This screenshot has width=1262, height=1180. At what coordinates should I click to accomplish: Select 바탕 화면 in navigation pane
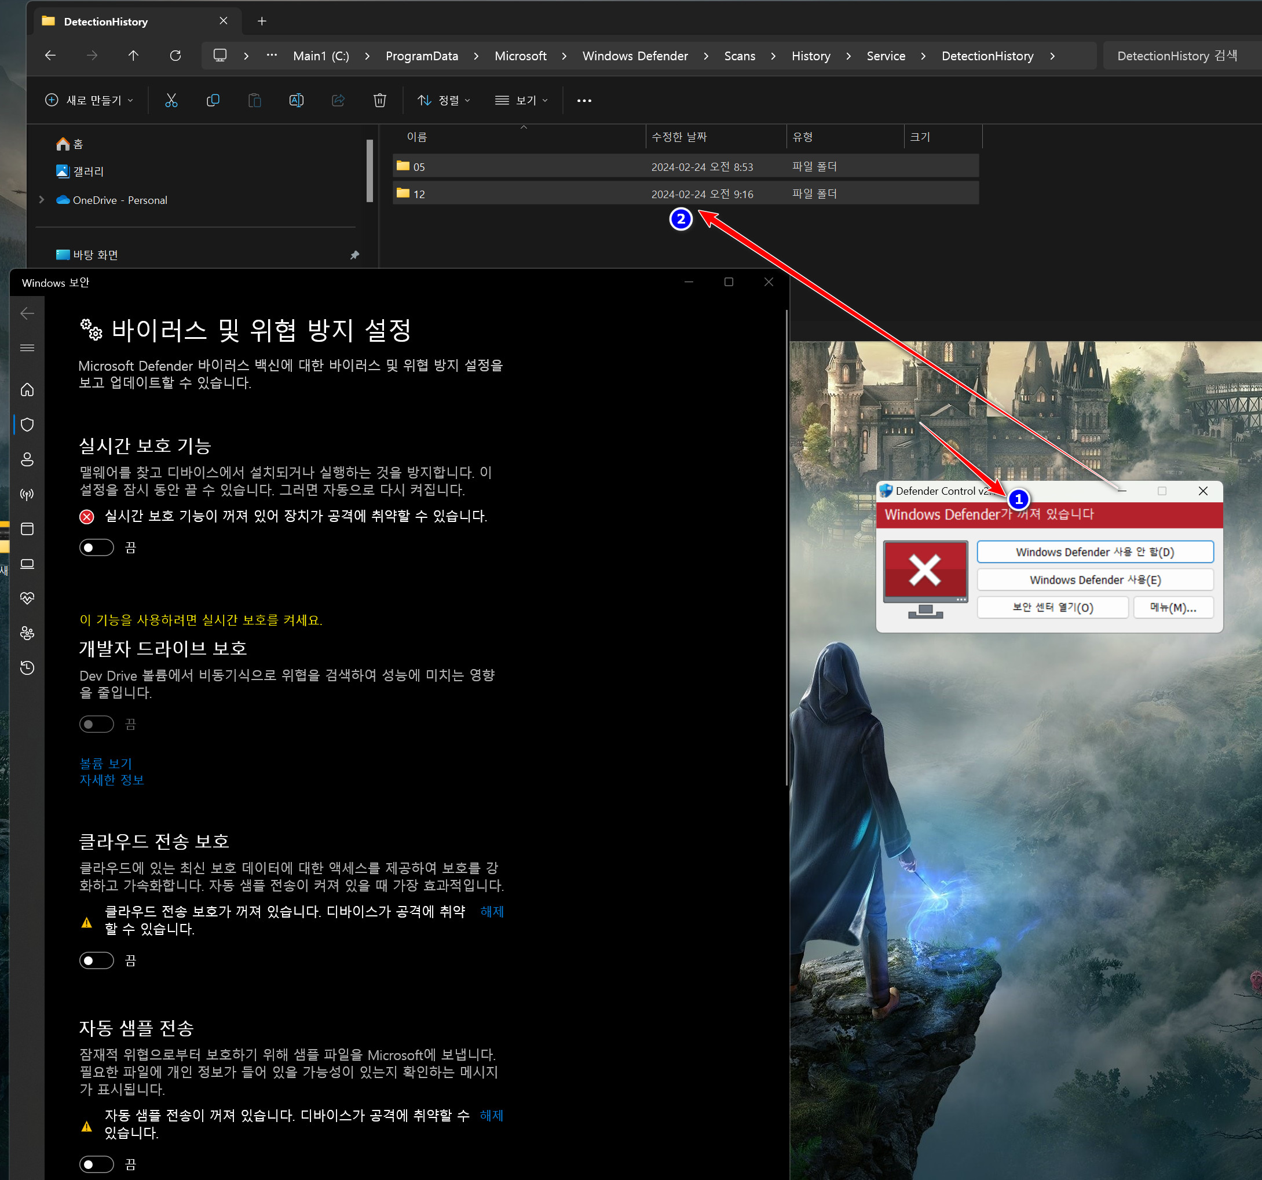click(95, 255)
